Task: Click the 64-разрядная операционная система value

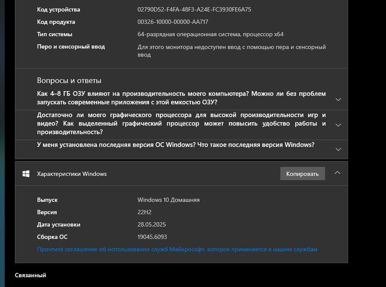Action: pyautogui.click(x=210, y=34)
